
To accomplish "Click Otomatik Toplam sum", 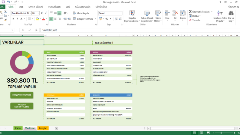I will tap(199, 12).
